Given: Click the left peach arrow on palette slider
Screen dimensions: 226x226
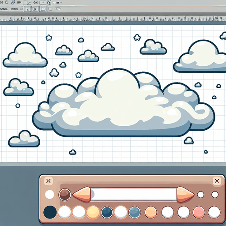Looking at the screenshot, I should point(82,194).
